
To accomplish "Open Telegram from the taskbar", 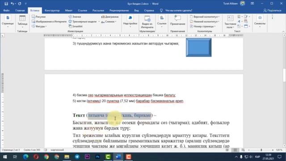I will click(x=77, y=157).
